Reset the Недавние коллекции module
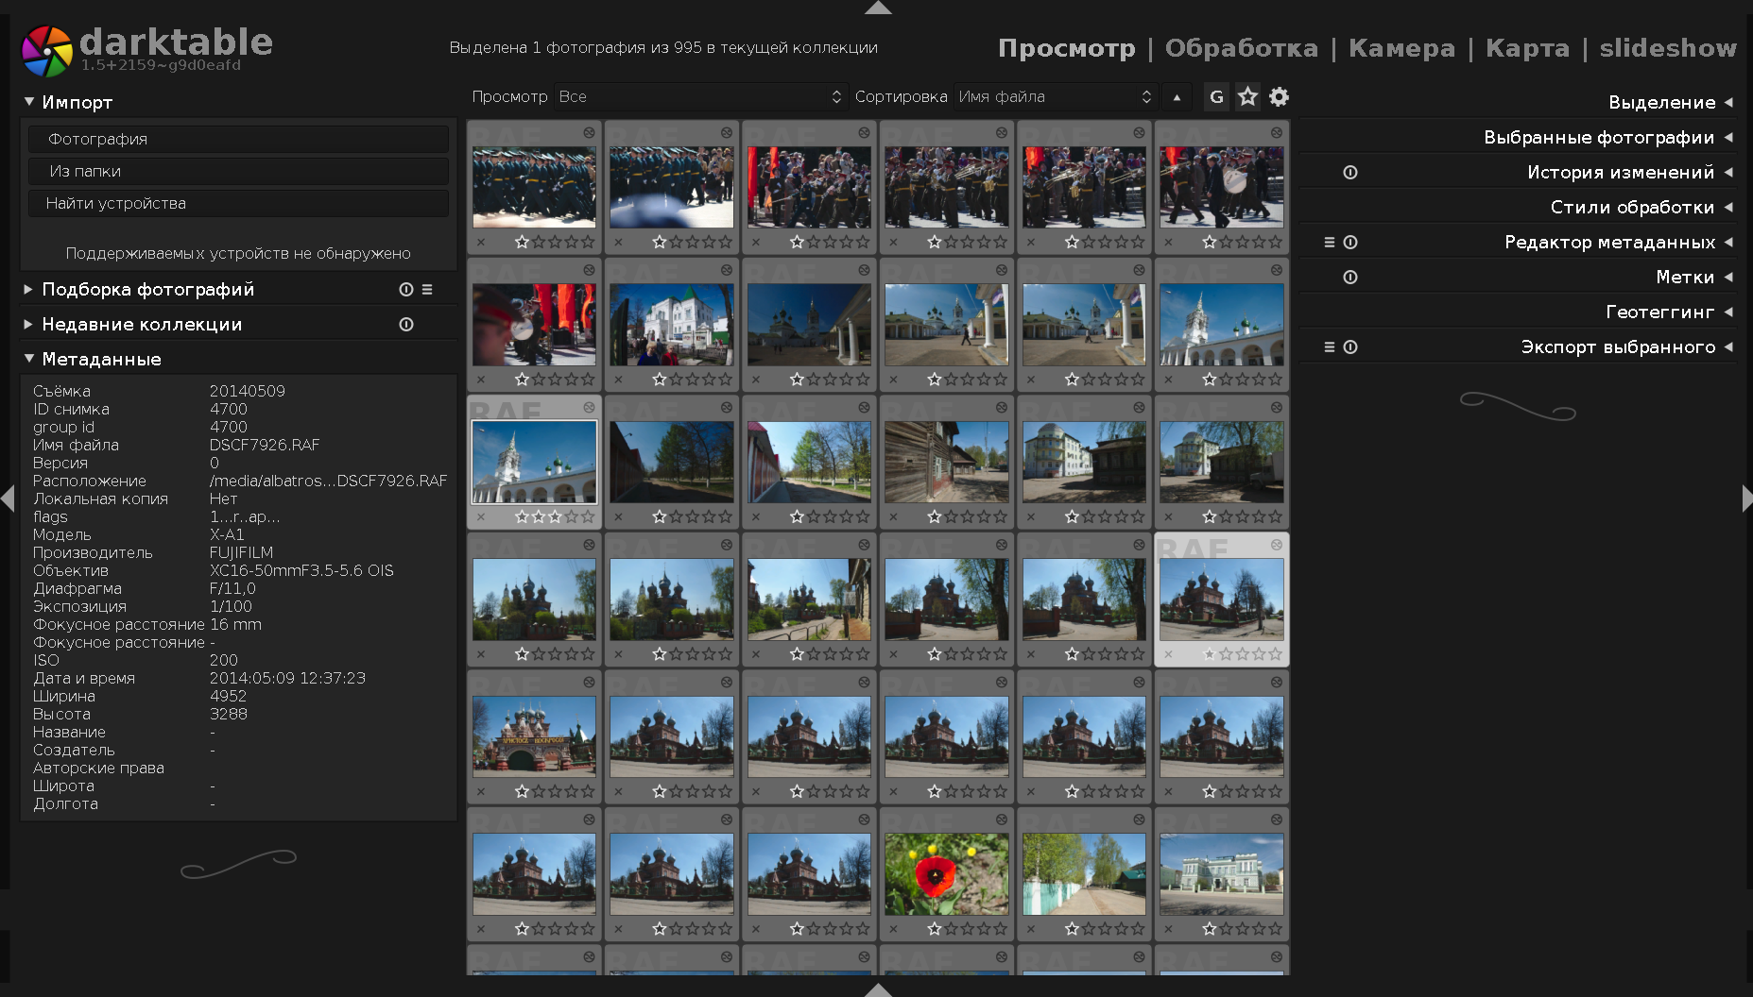 [x=406, y=325]
